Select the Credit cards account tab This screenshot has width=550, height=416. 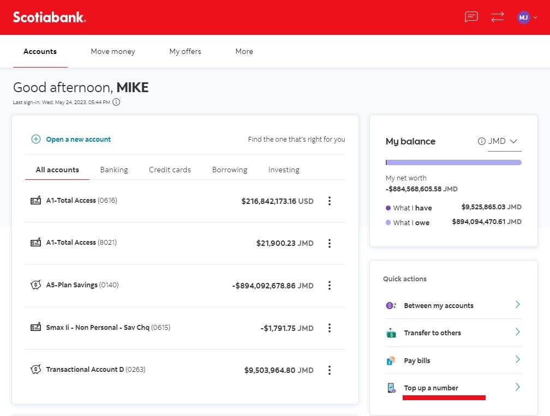(170, 170)
